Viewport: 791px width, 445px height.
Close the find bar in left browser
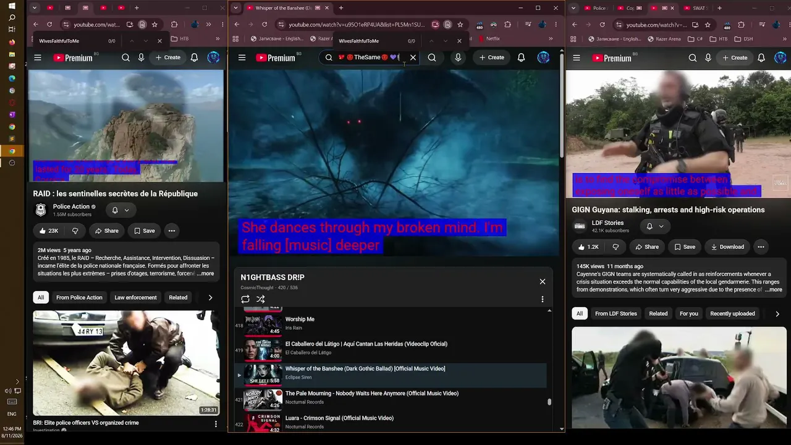click(x=159, y=41)
